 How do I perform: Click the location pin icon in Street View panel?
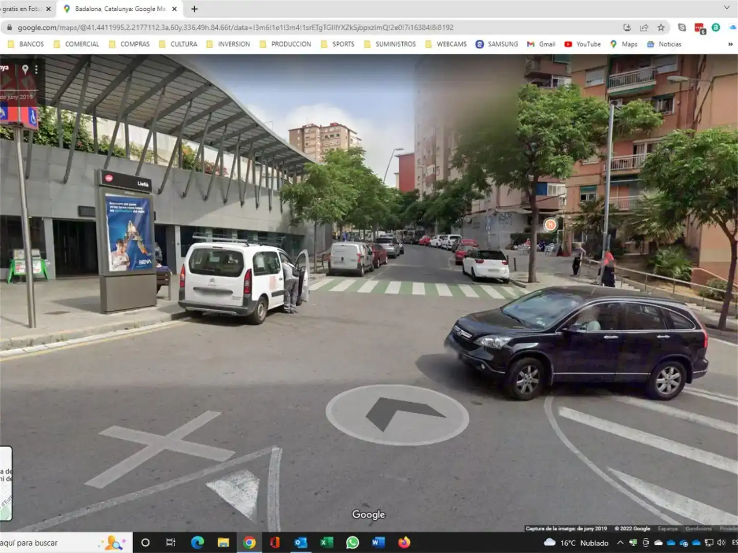pyautogui.click(x=25, y=69)
